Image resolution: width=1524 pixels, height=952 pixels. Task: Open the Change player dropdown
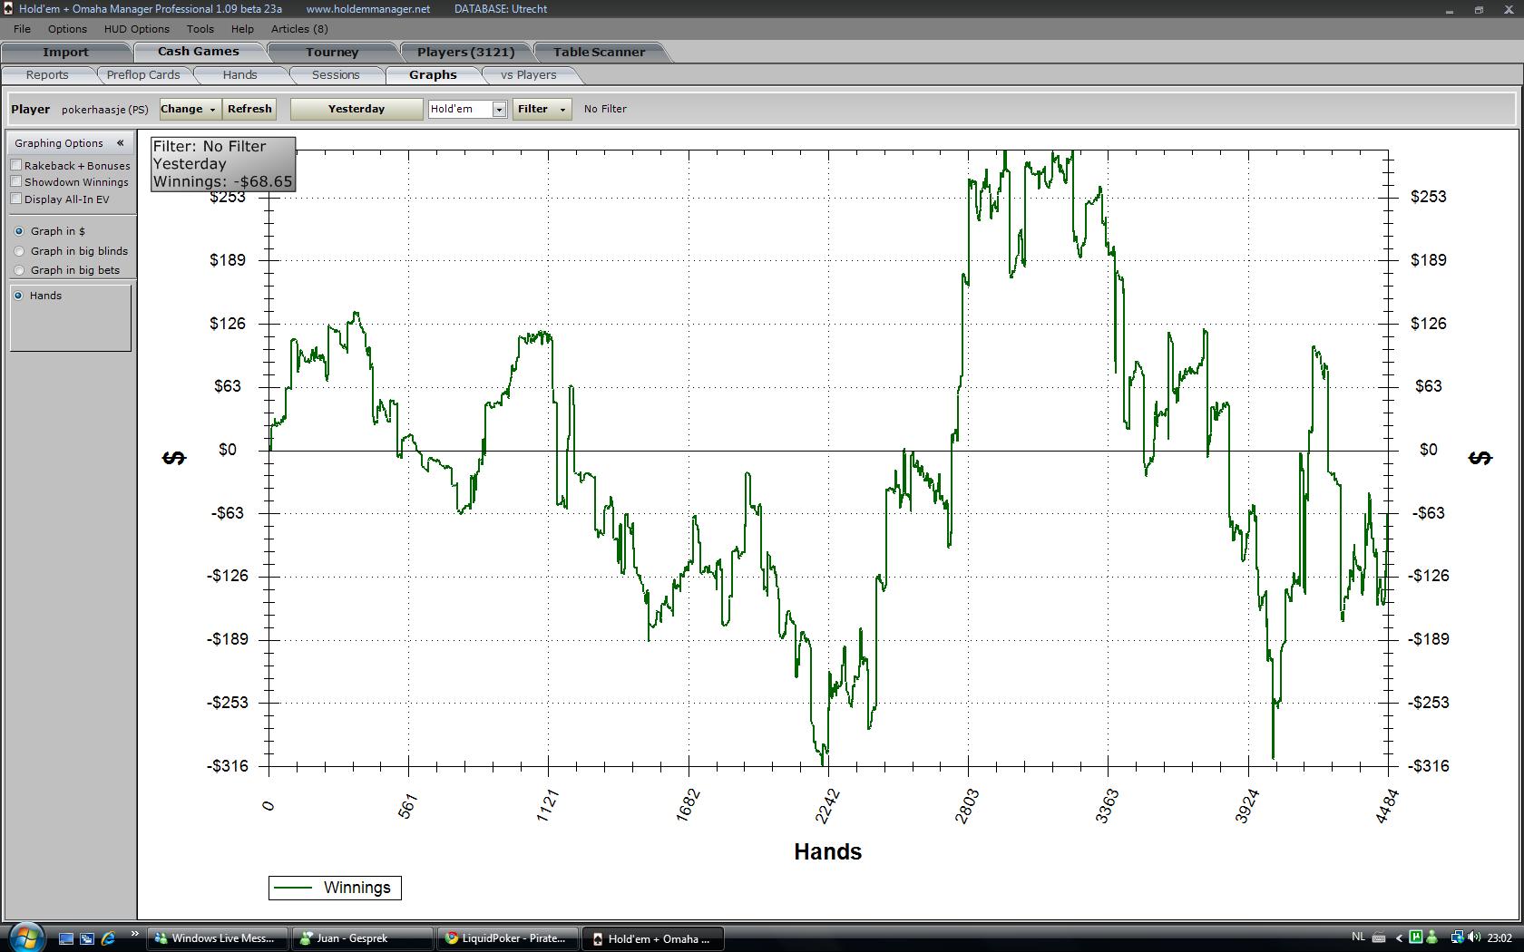(190, 109)
